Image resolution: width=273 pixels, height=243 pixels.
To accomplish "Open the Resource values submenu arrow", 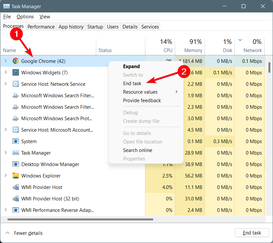I will (x=176, y=92).
